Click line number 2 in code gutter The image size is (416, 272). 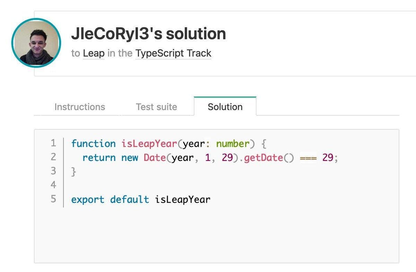click(x=53, y=157)
